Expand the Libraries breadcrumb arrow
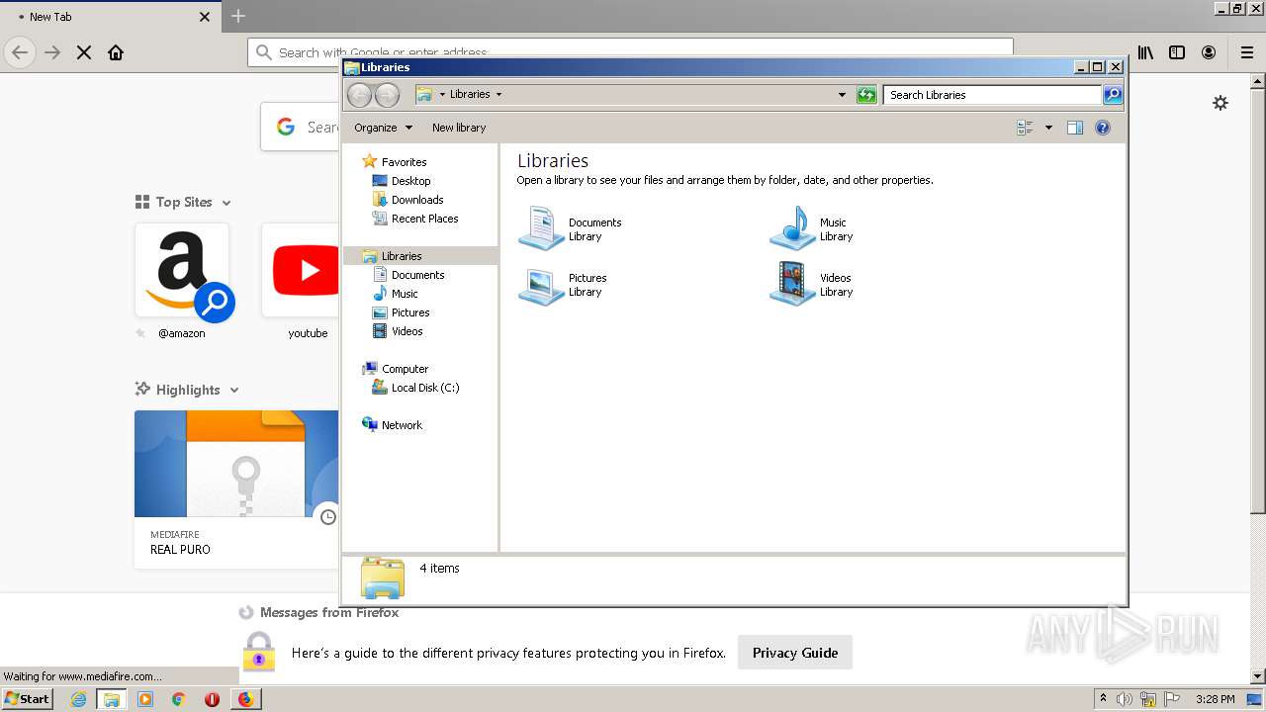 [498, 95]
